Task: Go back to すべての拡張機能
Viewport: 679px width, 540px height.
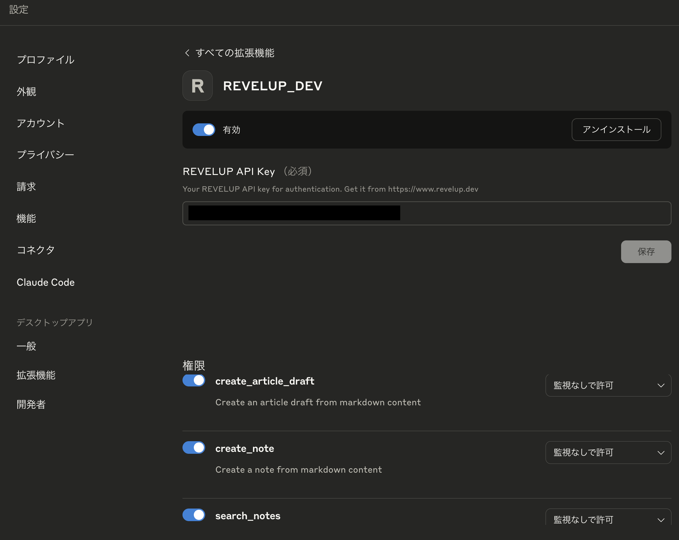Action: (235, 53)
